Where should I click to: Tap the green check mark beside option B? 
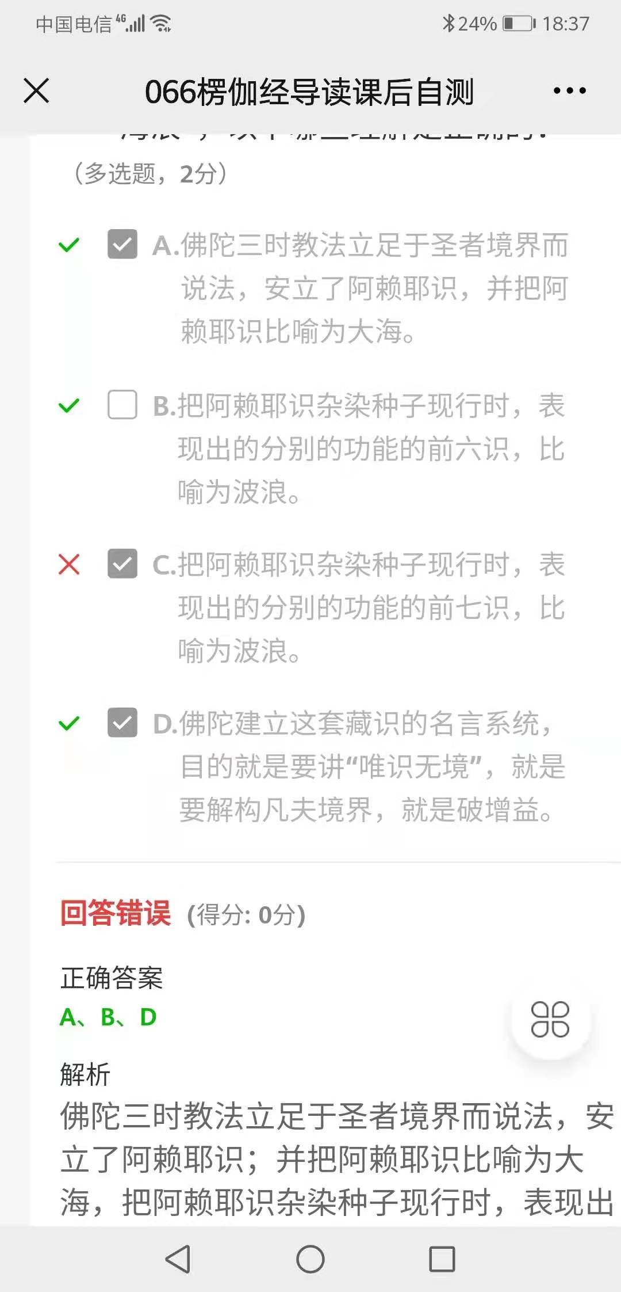[69, 406]
